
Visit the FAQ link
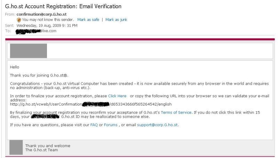[x=94, y=125]
